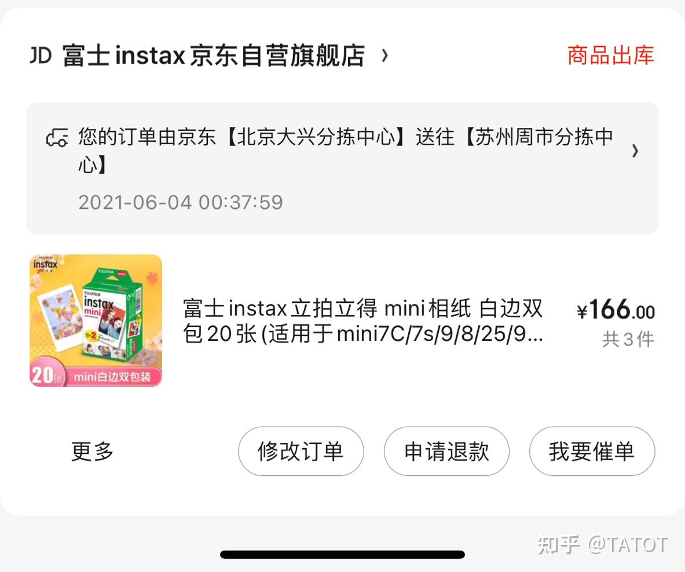Tap the 2021-06-04 logistics timestamp
This screenshot has height=572, width=685.
click(181, 202)
